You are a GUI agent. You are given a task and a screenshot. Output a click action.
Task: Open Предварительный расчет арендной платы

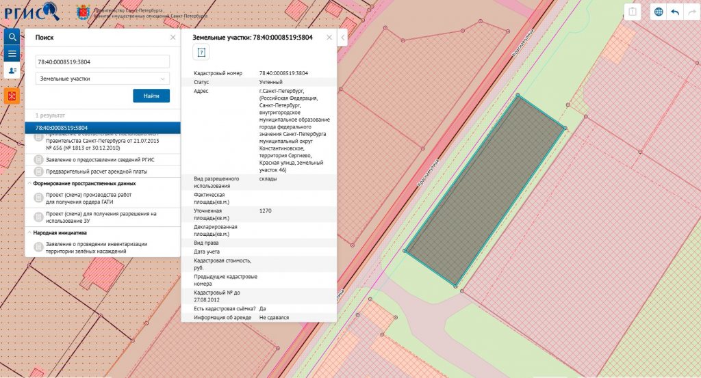pos(96,171)
